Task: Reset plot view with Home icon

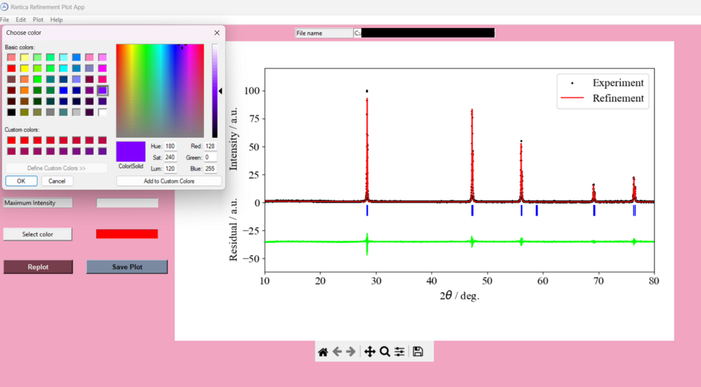Action: click(x=323, y=351)
